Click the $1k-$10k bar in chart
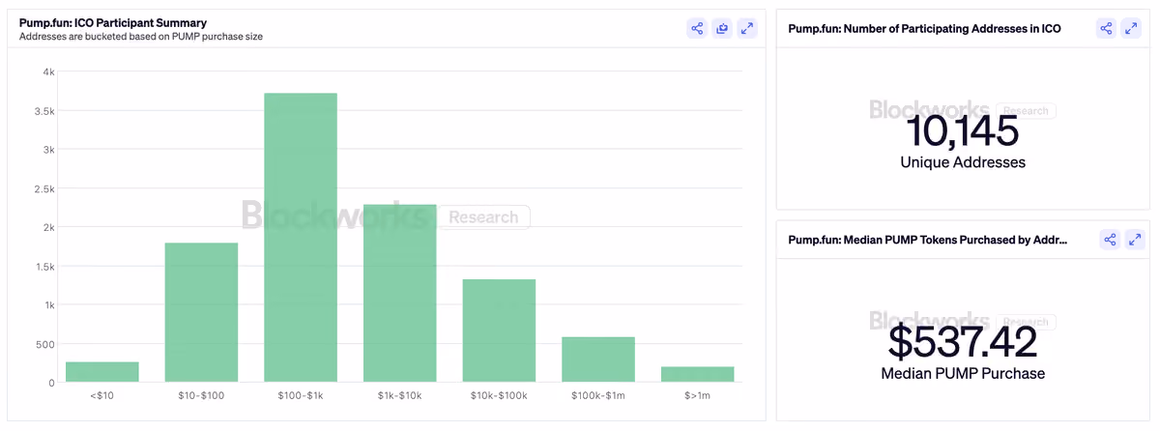The height and width of the screenshot is (431, 1160). point(400,294)
